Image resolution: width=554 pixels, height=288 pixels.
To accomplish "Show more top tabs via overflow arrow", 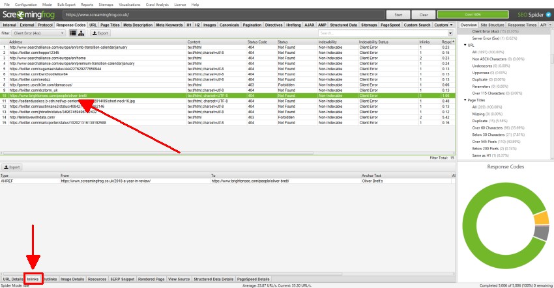I will coord(451,25).
